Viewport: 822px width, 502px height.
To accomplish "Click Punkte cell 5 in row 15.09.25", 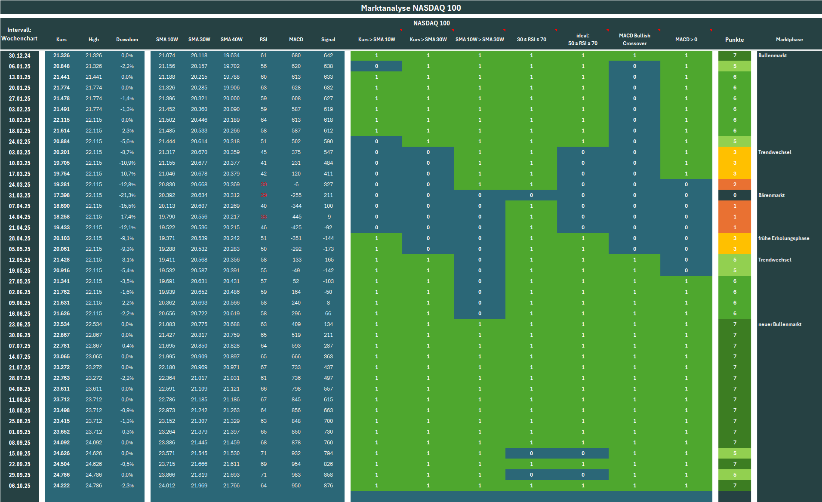I will (735, 453).
